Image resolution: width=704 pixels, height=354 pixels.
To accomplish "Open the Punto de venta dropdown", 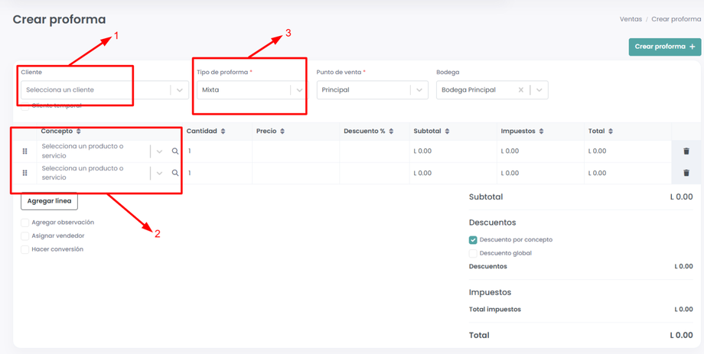I will [x=419, y=90].
